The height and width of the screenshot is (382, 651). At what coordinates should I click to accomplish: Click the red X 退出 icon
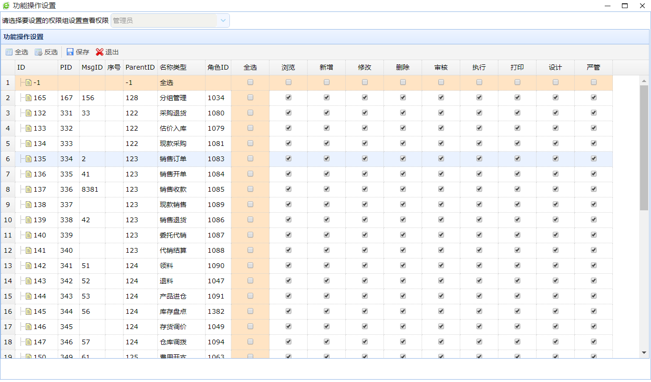click(100, 52)
